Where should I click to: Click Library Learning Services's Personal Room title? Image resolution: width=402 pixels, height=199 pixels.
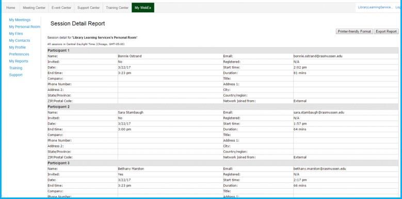click(105, 38)
